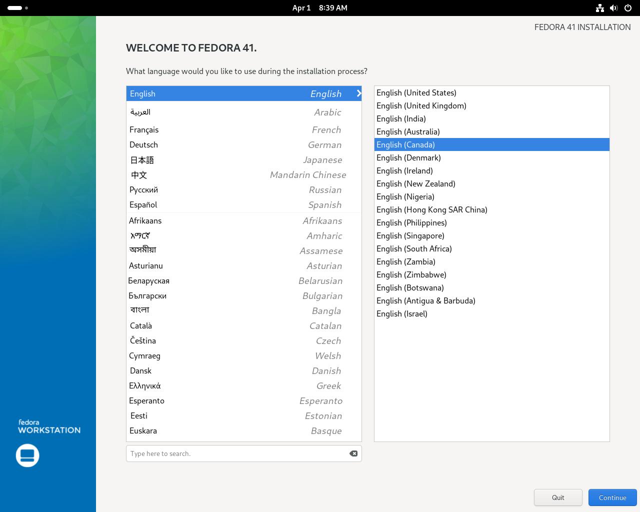Select the Greek language row

click(x=244, y=385)
